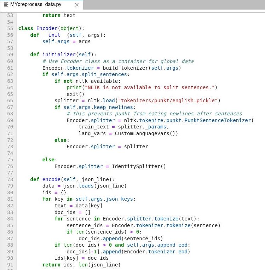Viewport: 265px width, 270px height.
Task: Click the "NLTK is not available" string
Action: click(x=142, y=87)
